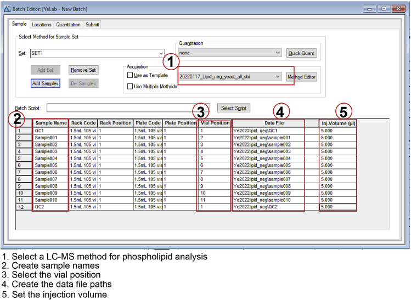Select the QC1 sample name cell
Image resolution: width=411 pixels, height=300 pixels.
pyautogui.click(x=50, y=131)
